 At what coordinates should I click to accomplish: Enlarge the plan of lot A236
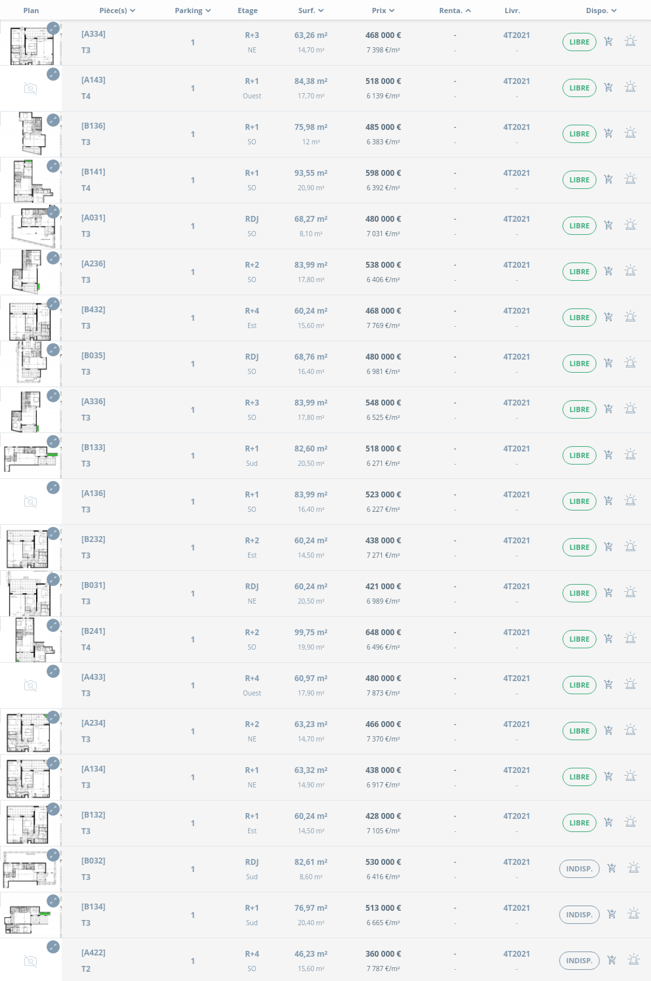click(53, 258)
